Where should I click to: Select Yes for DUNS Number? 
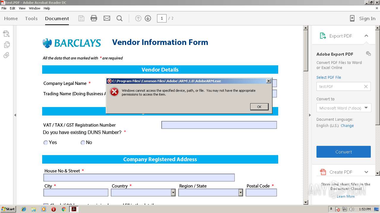click(x=46, y=143)
